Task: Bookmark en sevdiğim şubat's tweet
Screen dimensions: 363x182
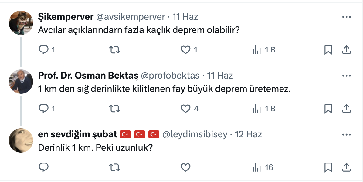Action: [x=328, y=167]
